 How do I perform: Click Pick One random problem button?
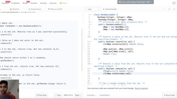point(41,95)
